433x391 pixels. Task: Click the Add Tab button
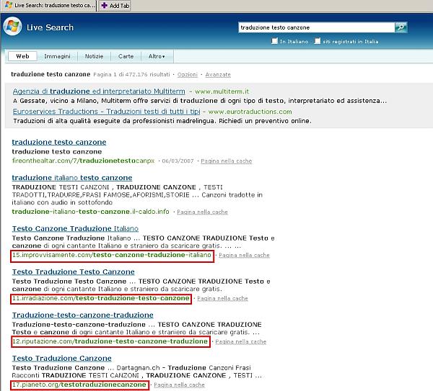[x=115, y=6]
